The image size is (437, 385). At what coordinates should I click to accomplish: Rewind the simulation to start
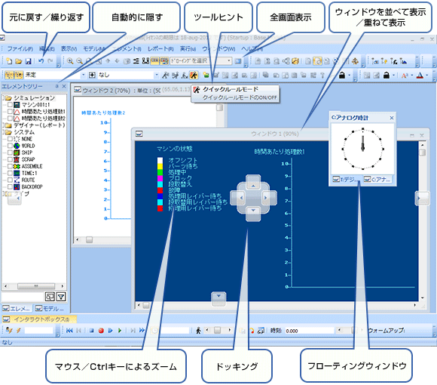pyautogui.click(x=69, y=331)
